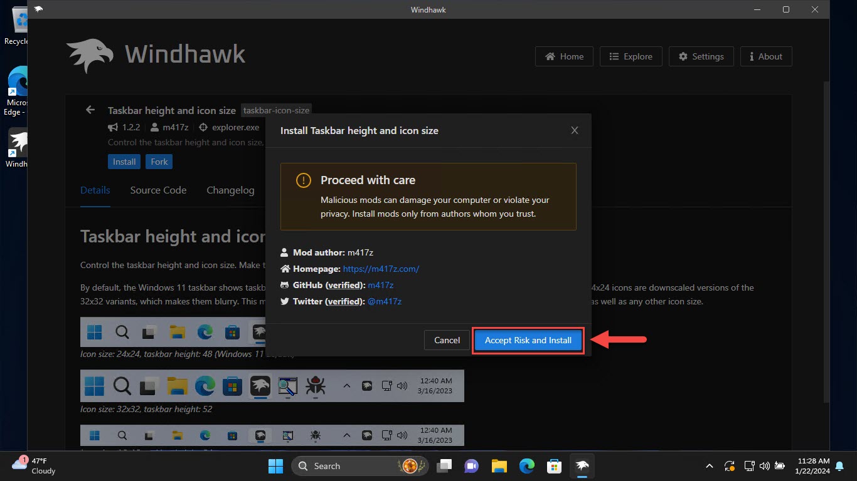Click the Windhawk title bar eagle icon
This screenshot has height=481, width=857.
(x=39, y=9)
